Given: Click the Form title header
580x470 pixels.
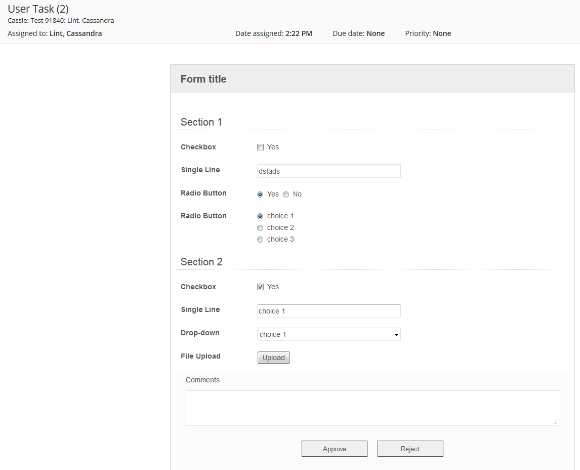Looking at the screenshot, I should tap(203, 79).
